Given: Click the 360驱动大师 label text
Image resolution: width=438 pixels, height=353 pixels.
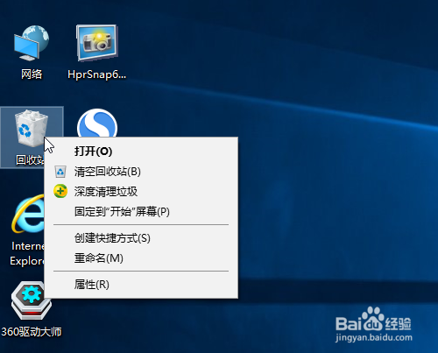Looking at the screenshot, I should click(32, 332).
